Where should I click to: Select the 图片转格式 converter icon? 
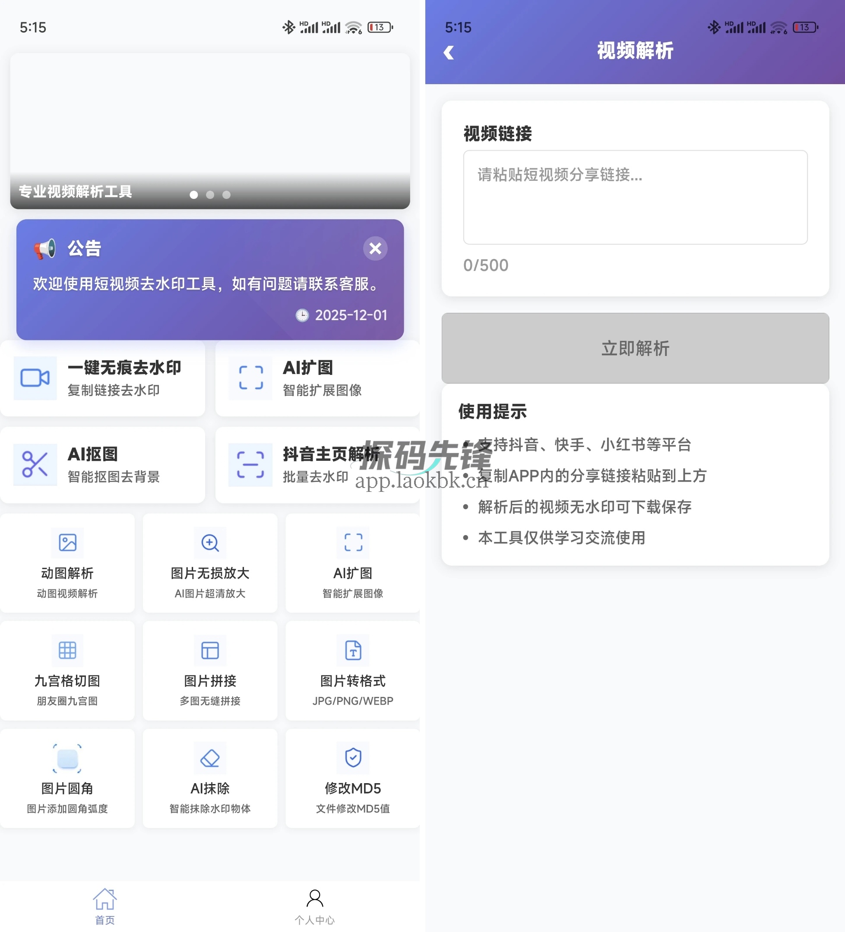(352, 651)
